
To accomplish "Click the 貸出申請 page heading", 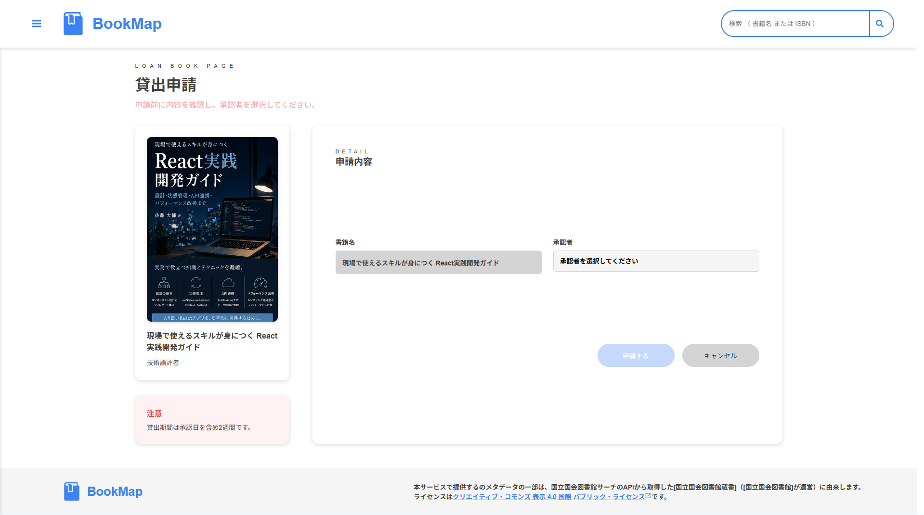I will tap(166, 85).
